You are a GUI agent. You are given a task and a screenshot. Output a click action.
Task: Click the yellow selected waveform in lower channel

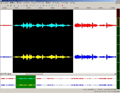(x=43, y=57)
